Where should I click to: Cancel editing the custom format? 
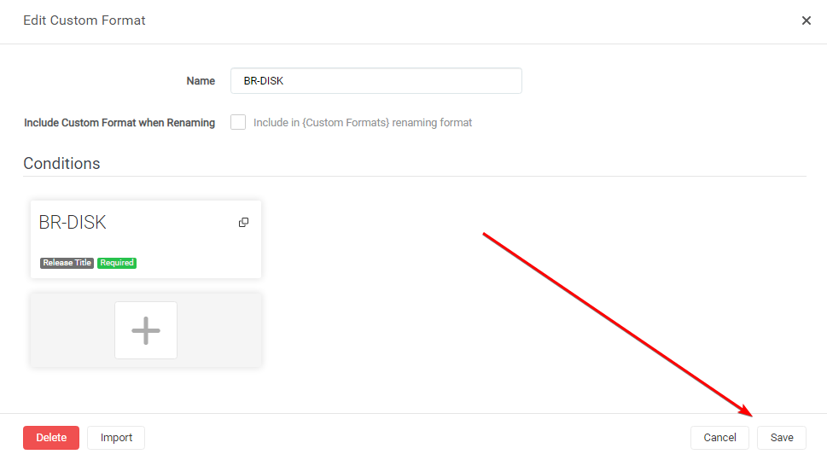coord(719,438)
